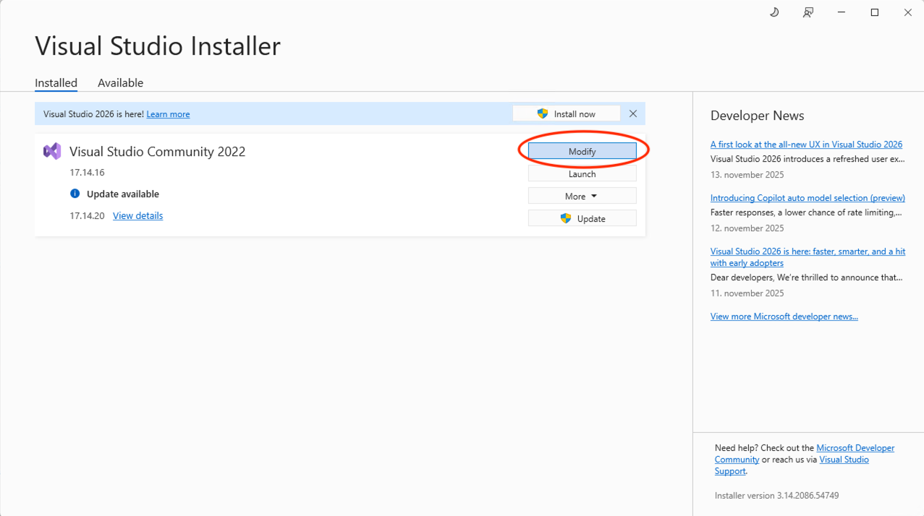Launch Visual Studio Community 2022

coord(582,173)
